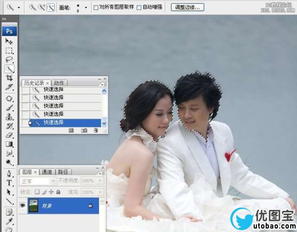Viewport: 297px width, 232px height.
Task: Pick the Lasso tool
Action: 9,59
